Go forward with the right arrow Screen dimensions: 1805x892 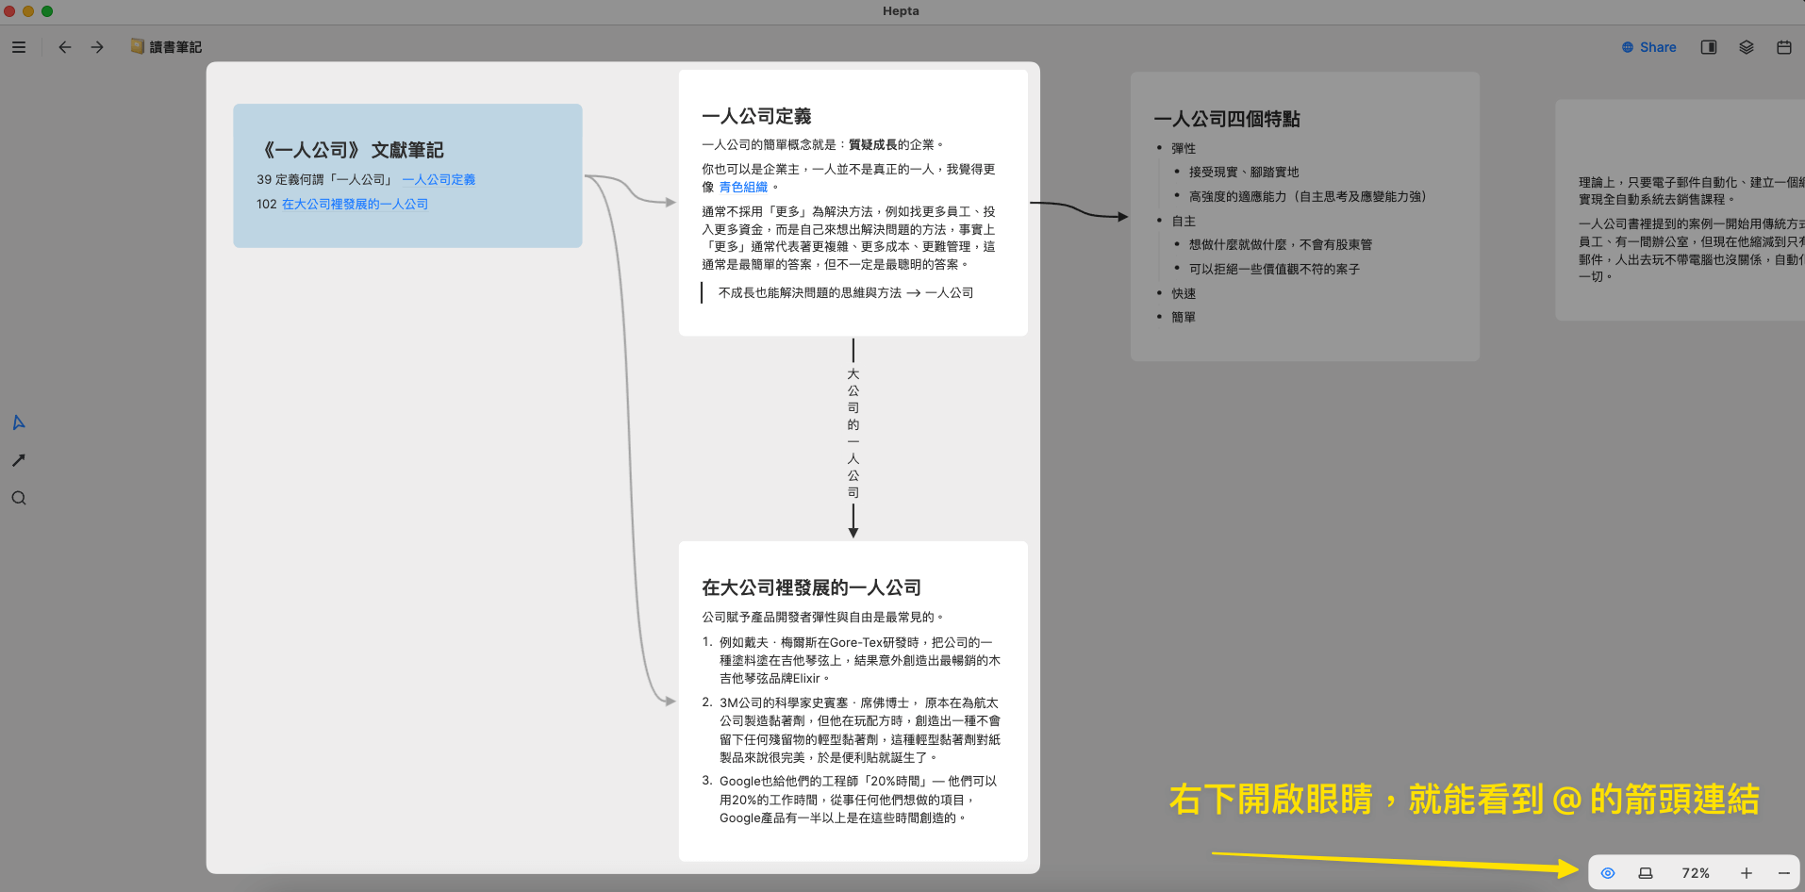[97, 47]
